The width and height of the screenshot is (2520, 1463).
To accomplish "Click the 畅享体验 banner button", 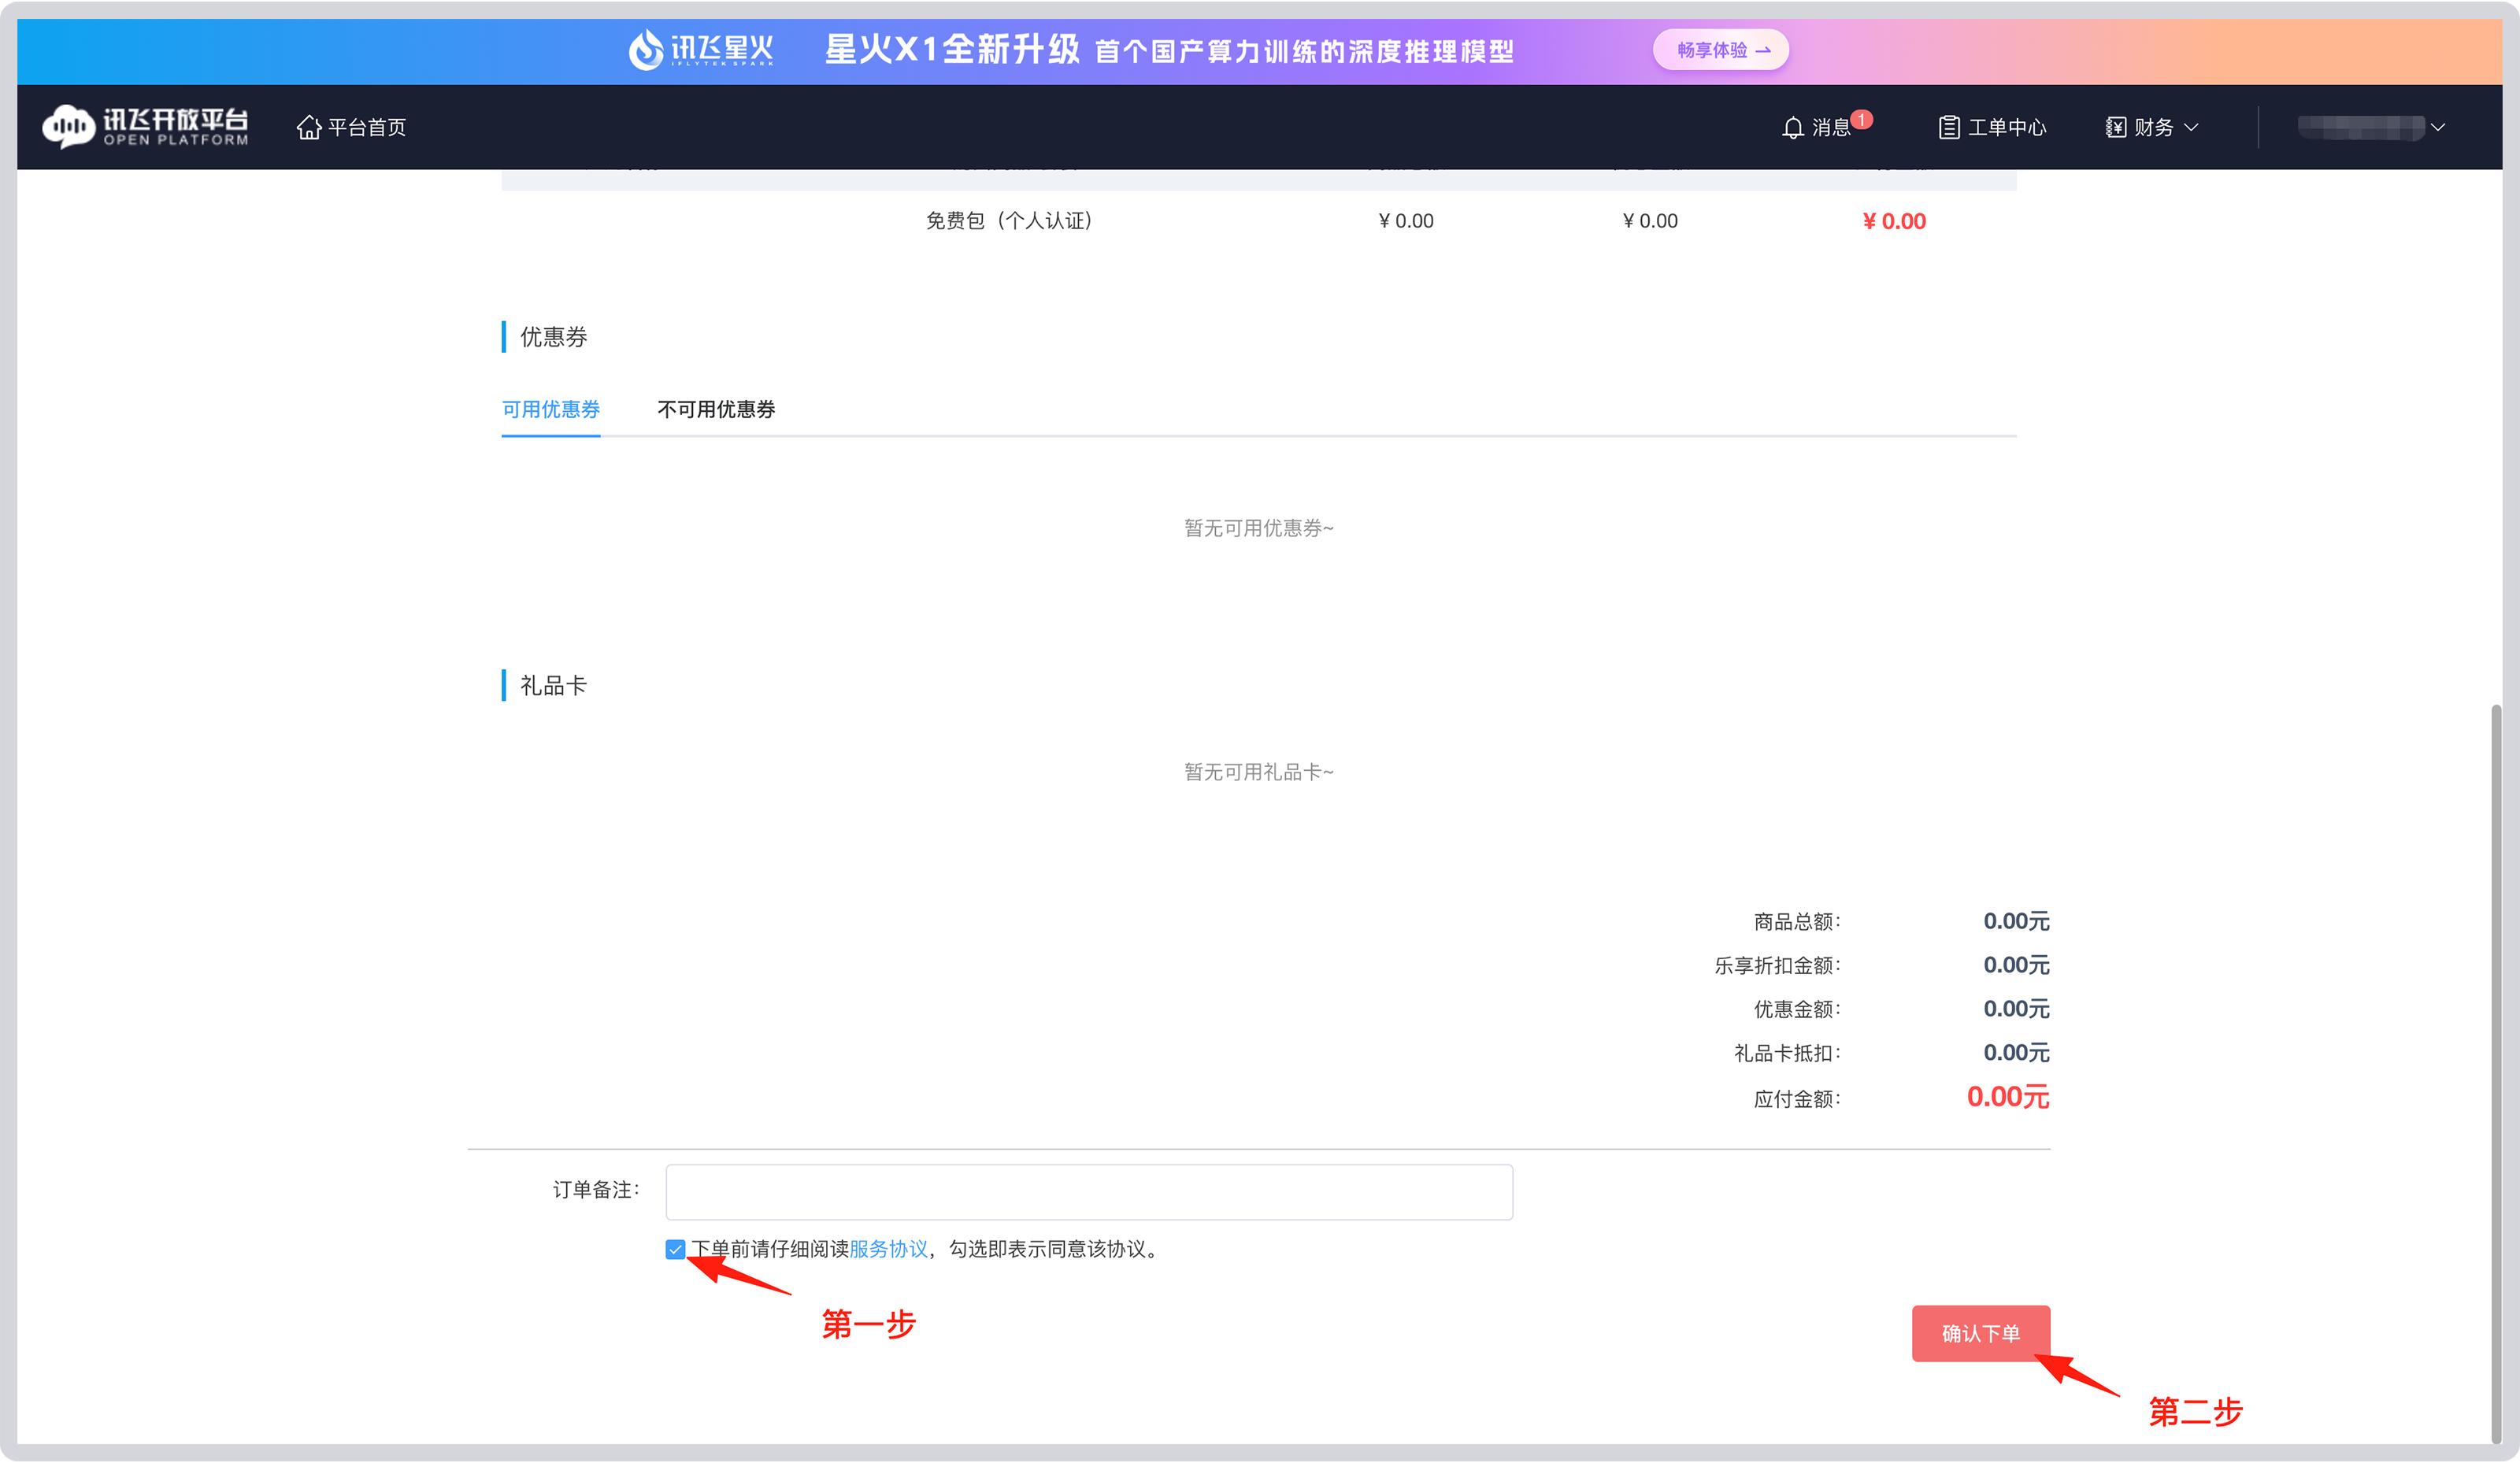I will 1721,49.
